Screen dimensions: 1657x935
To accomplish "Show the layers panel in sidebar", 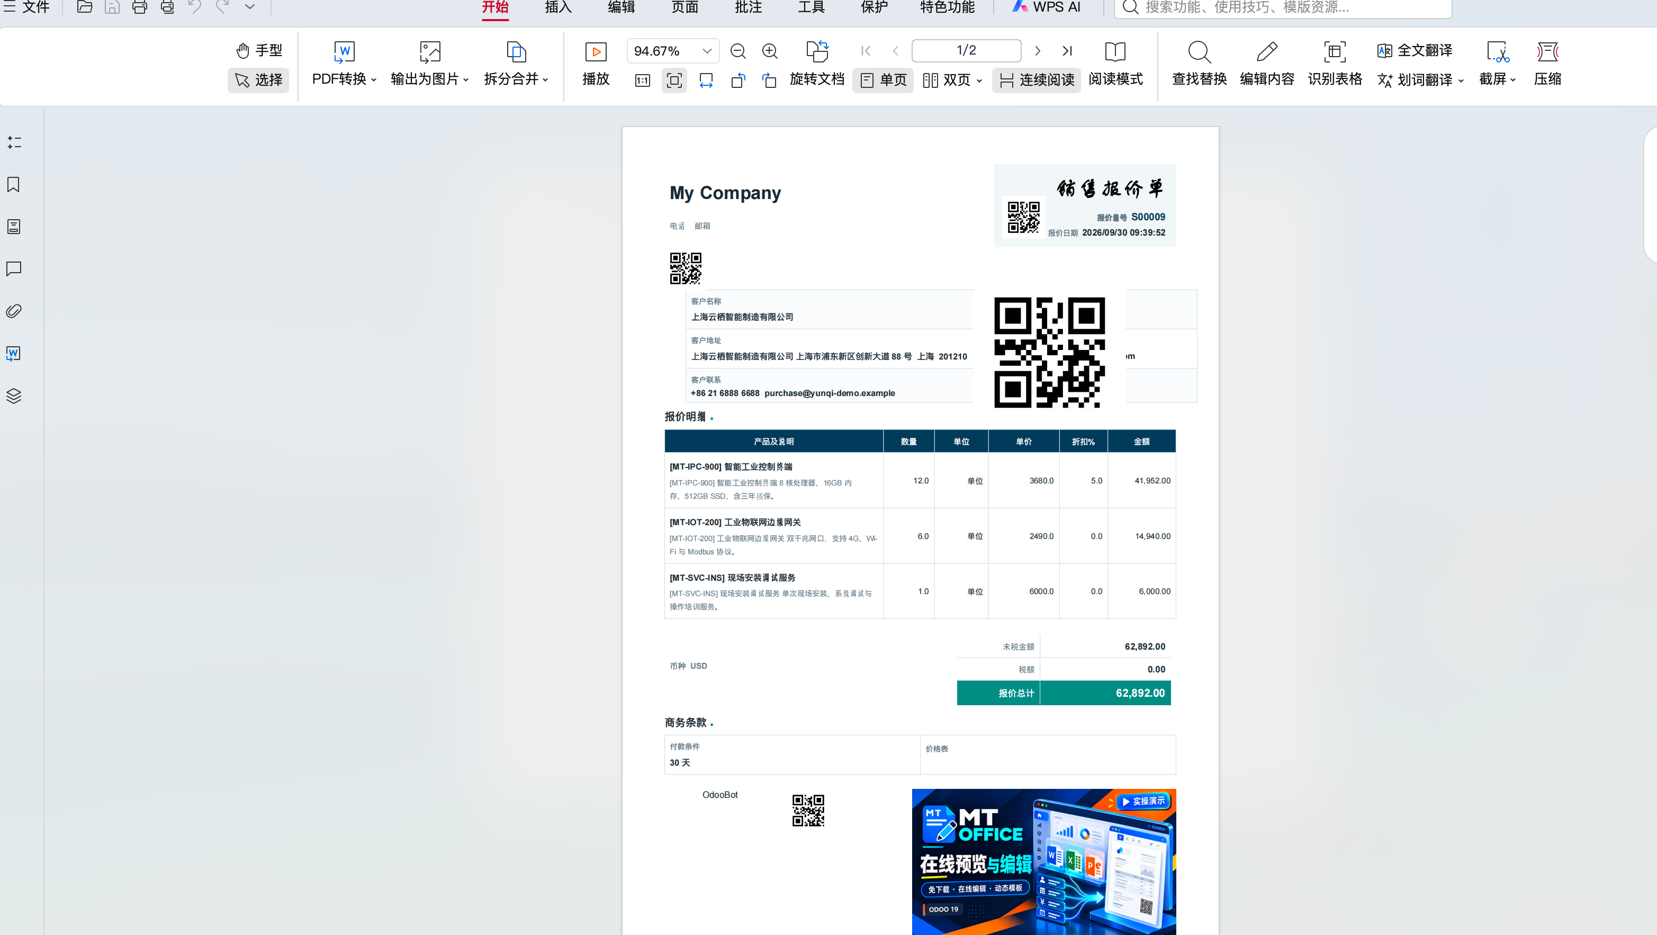I will 14,395.
